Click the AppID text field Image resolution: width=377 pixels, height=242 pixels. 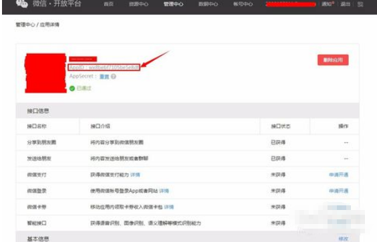(104, 67)
